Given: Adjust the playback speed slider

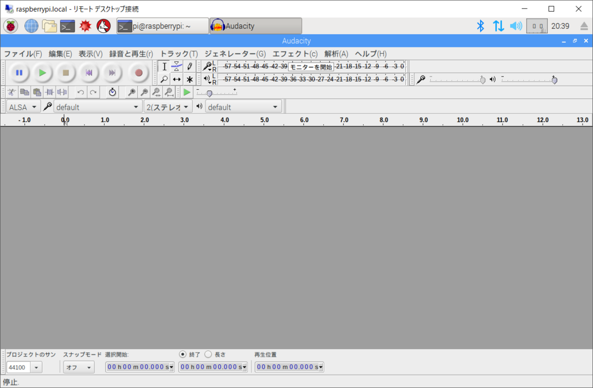Looking at the screenshot, I should pos(217,92).
